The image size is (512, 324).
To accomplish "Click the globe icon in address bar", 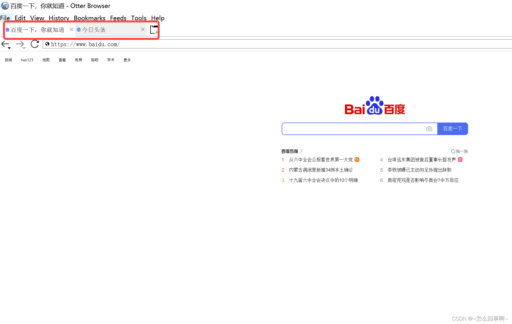I will [47, 44].
